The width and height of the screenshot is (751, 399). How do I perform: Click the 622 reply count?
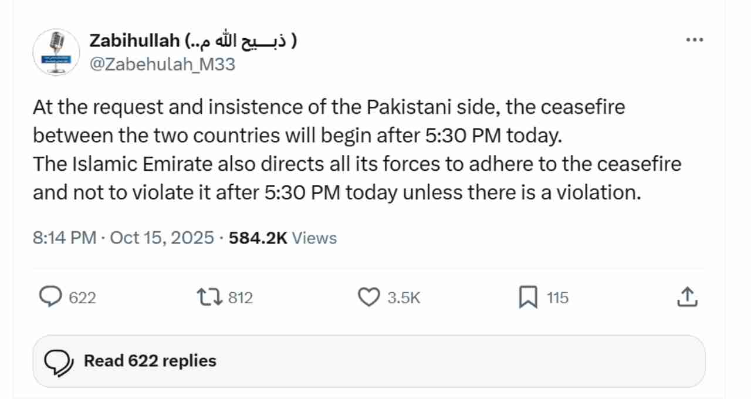[x=82, y=297]
